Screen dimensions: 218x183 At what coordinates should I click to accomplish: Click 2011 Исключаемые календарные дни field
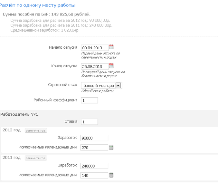pos(94,175)
